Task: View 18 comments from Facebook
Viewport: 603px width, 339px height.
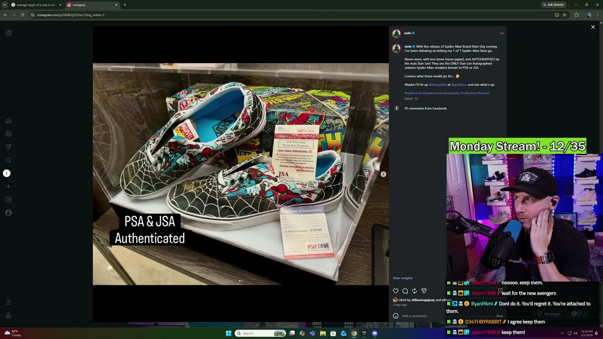Action: tap(425, 108)
